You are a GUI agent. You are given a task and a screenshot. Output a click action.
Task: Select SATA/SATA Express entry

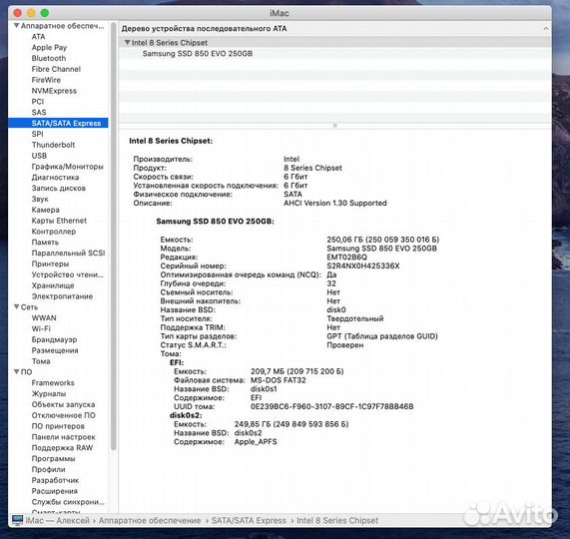coord(58,123)
